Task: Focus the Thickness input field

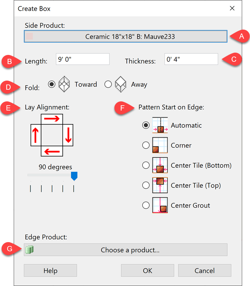Action: coord(191,59)
